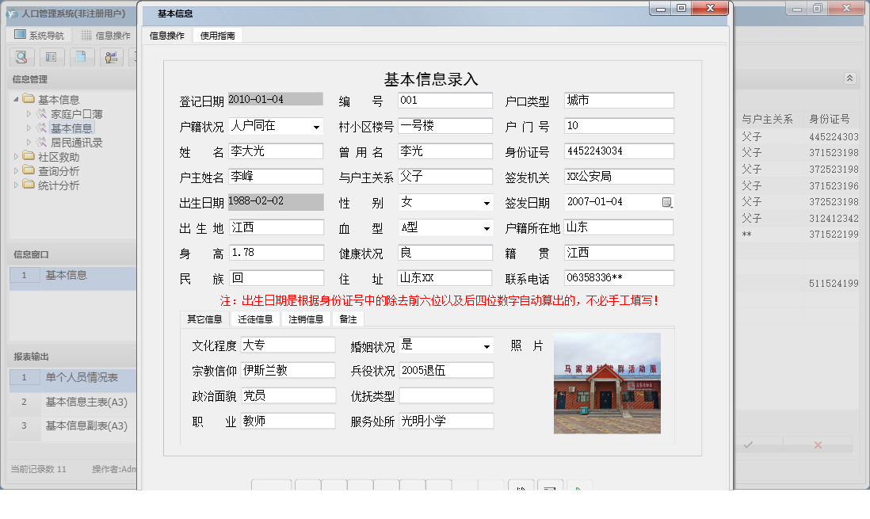The height and width of the screenshot is (519, 870).
Task: Click the red cross cancel icon
Action: tap(817, 445)
